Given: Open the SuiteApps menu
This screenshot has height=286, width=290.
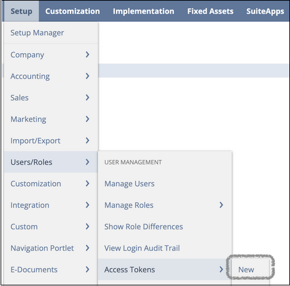Looking at the screenshot, I should 265,11.
